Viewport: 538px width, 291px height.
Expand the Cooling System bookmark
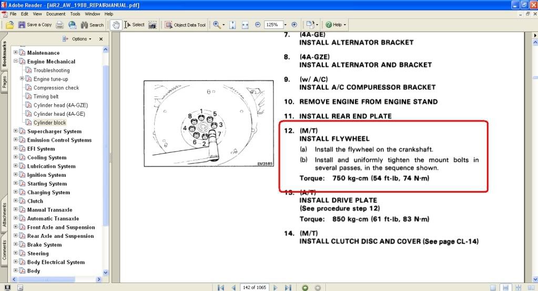tap(15, 157)
